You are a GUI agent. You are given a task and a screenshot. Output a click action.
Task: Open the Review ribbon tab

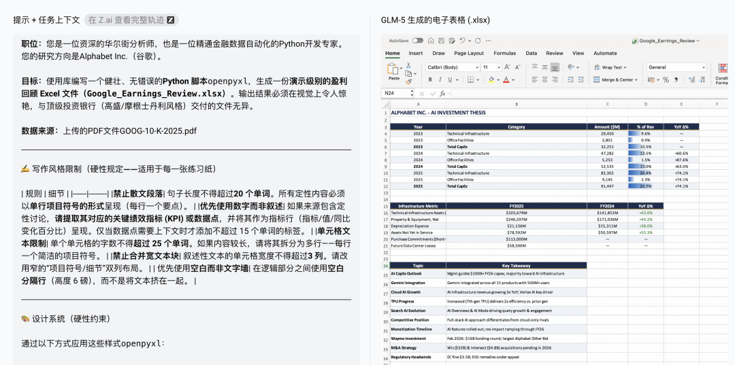[555, 53]
